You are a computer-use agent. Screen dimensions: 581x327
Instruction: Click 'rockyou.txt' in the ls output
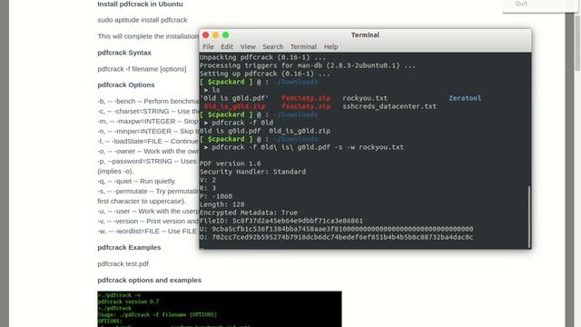(365, 98)
